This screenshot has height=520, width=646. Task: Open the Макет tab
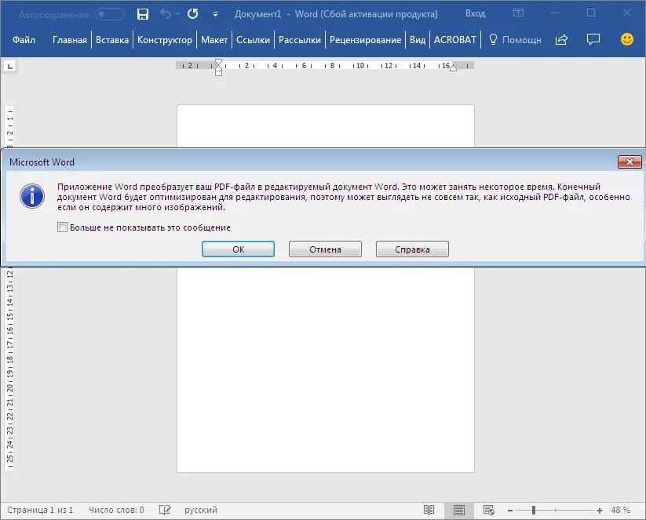[x=214, y=40]
